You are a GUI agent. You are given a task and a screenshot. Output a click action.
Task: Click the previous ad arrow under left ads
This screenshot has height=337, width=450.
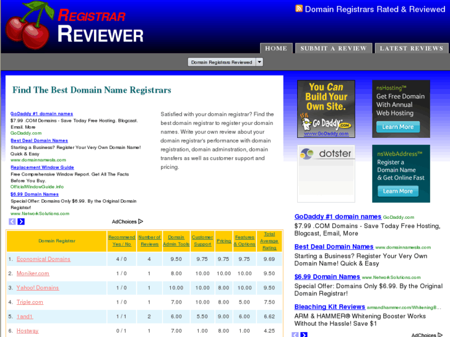12,221
